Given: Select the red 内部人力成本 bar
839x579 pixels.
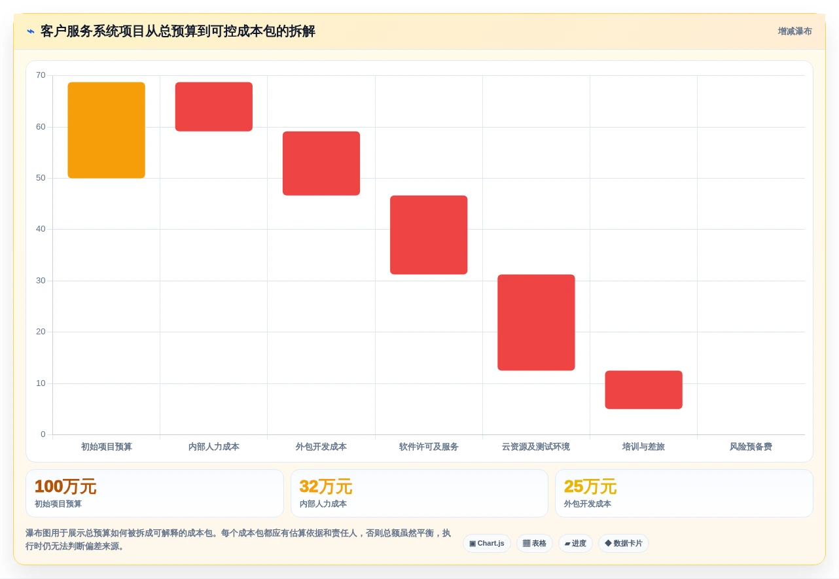Looking at the screenshot, I should (214, 107).
